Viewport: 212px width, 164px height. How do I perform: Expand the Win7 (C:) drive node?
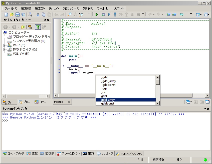tap(4, 45)
